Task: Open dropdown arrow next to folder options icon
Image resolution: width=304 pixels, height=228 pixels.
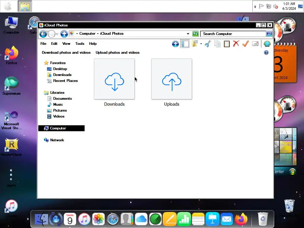Action: click(201, 44)
